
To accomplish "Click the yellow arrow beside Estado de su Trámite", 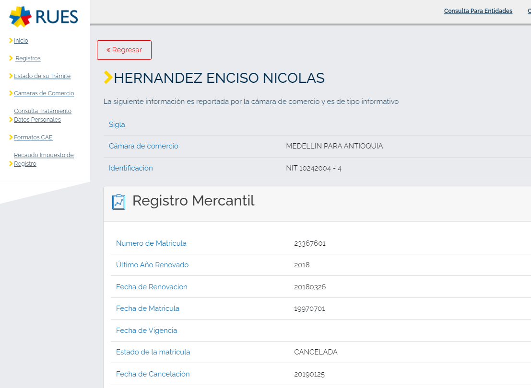I will tap(11, 76).
